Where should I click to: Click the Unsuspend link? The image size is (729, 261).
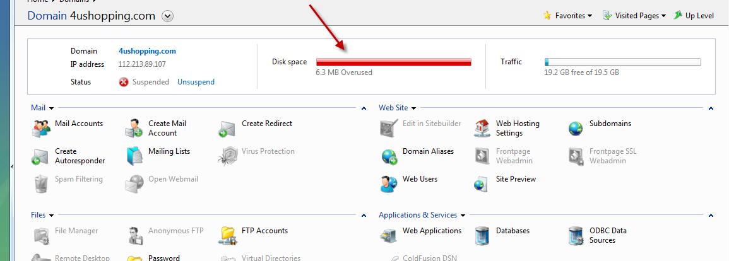[x=196, y=82]
